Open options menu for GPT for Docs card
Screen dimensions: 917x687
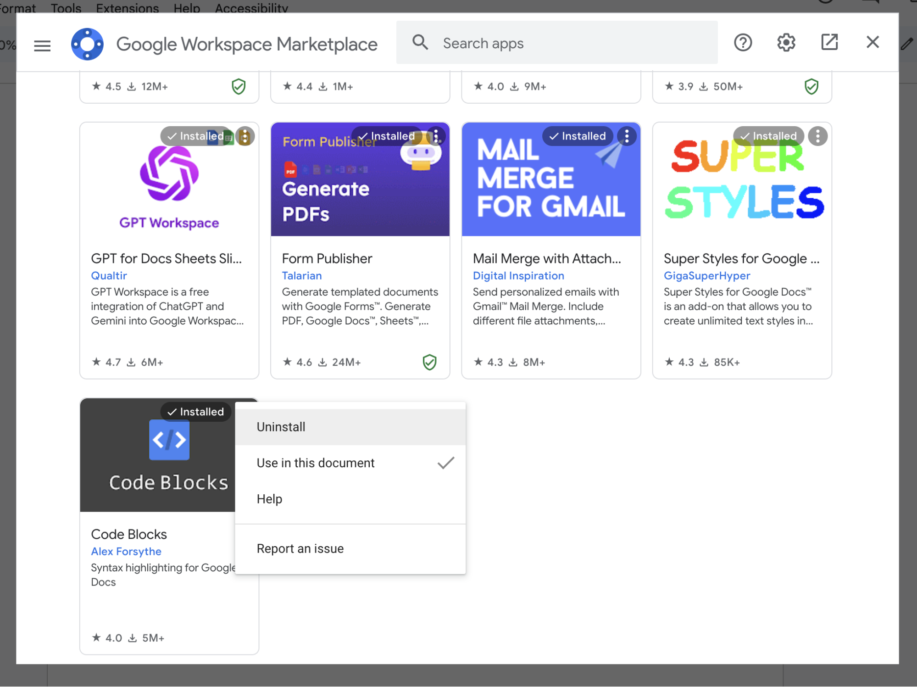(x=245, y=136)
